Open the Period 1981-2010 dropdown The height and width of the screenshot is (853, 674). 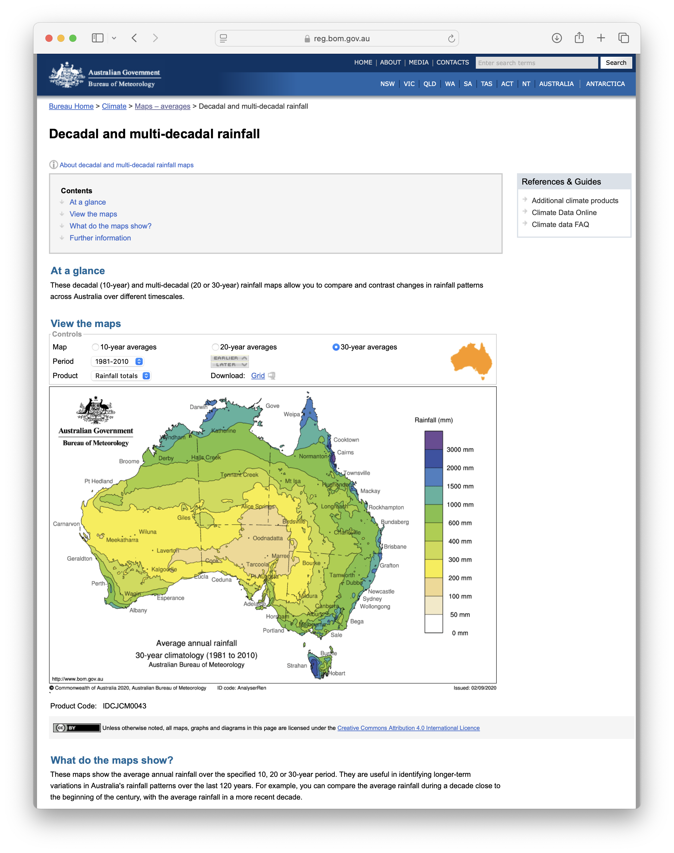(x=117, y=361)
